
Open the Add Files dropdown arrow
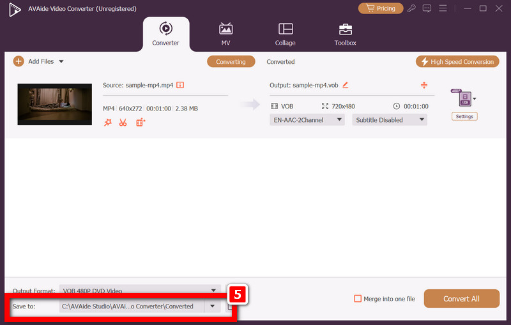61,61
